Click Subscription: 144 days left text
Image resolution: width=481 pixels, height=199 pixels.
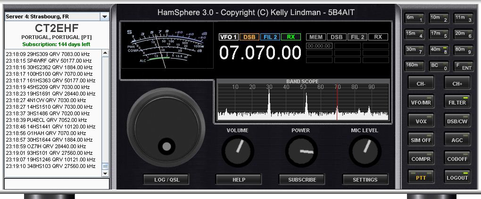57,44
